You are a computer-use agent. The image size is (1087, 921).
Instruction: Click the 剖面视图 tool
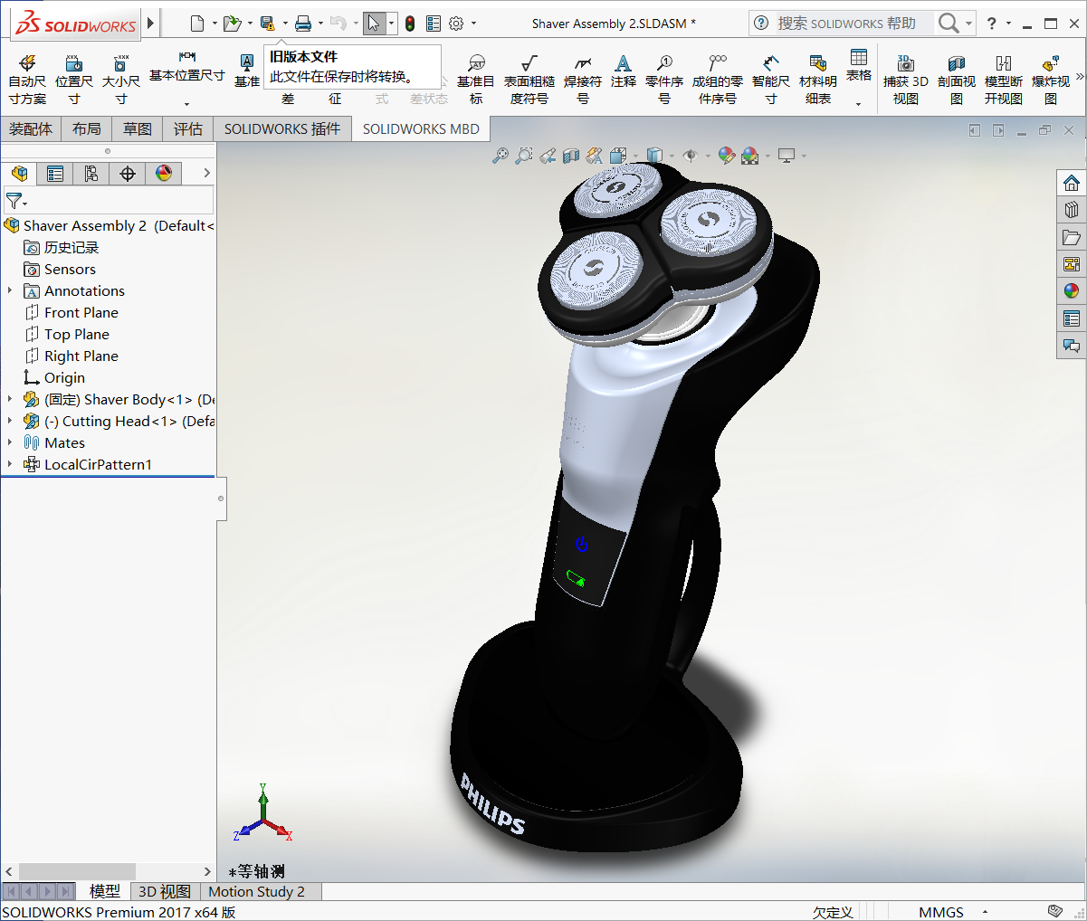[957, 80]
